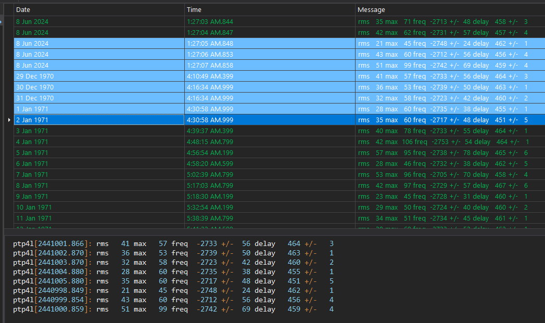The image size is (545, 323).
Task: Click time cell 5:18:30 AM.199
Action: (x=270, y=197)
